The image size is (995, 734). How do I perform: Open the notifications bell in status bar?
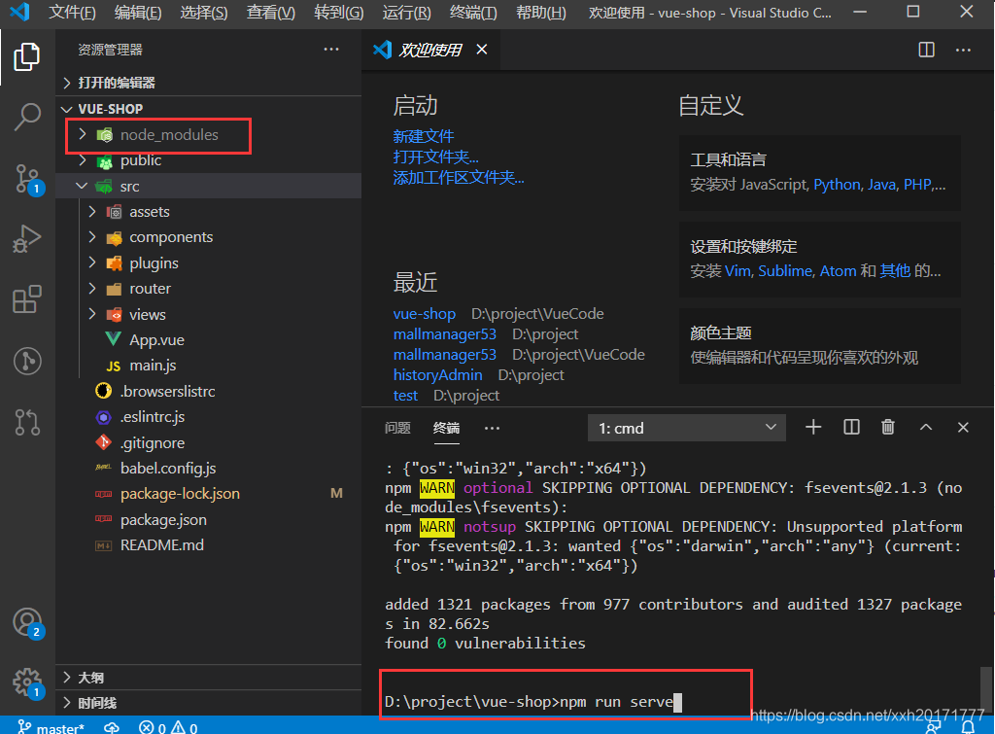tap(968, 727)
